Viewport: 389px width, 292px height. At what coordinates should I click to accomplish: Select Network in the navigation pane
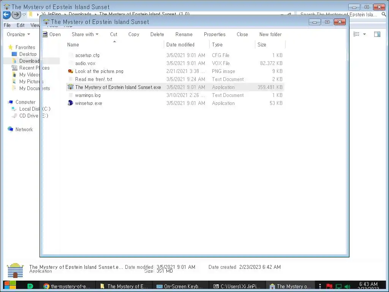(x=24, y=129)
